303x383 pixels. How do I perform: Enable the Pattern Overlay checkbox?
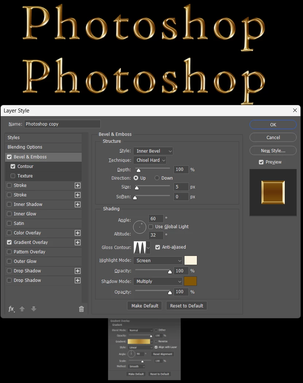point(9,252)
